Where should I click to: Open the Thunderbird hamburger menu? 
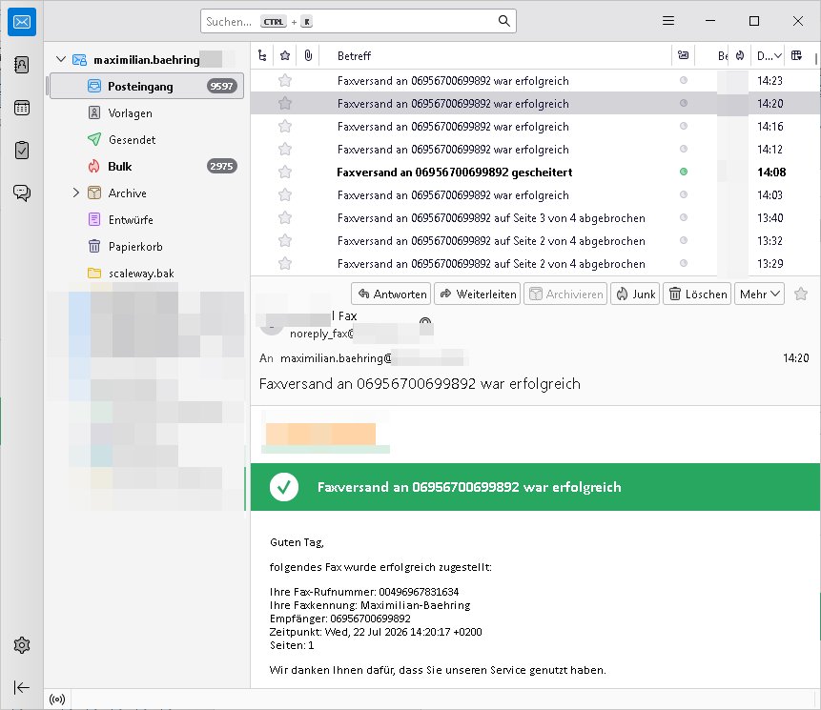click(x=668, y=21)
